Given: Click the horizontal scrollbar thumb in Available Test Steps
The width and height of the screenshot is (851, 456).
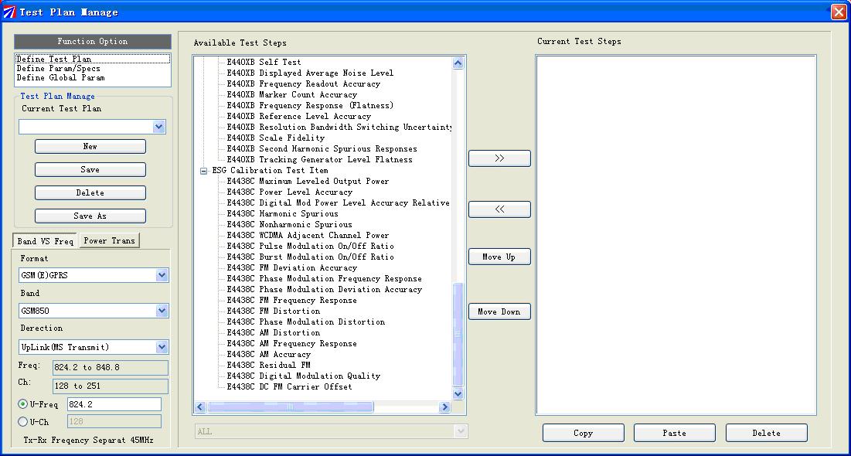Looking at the screenshot, I should coord(290,407).
